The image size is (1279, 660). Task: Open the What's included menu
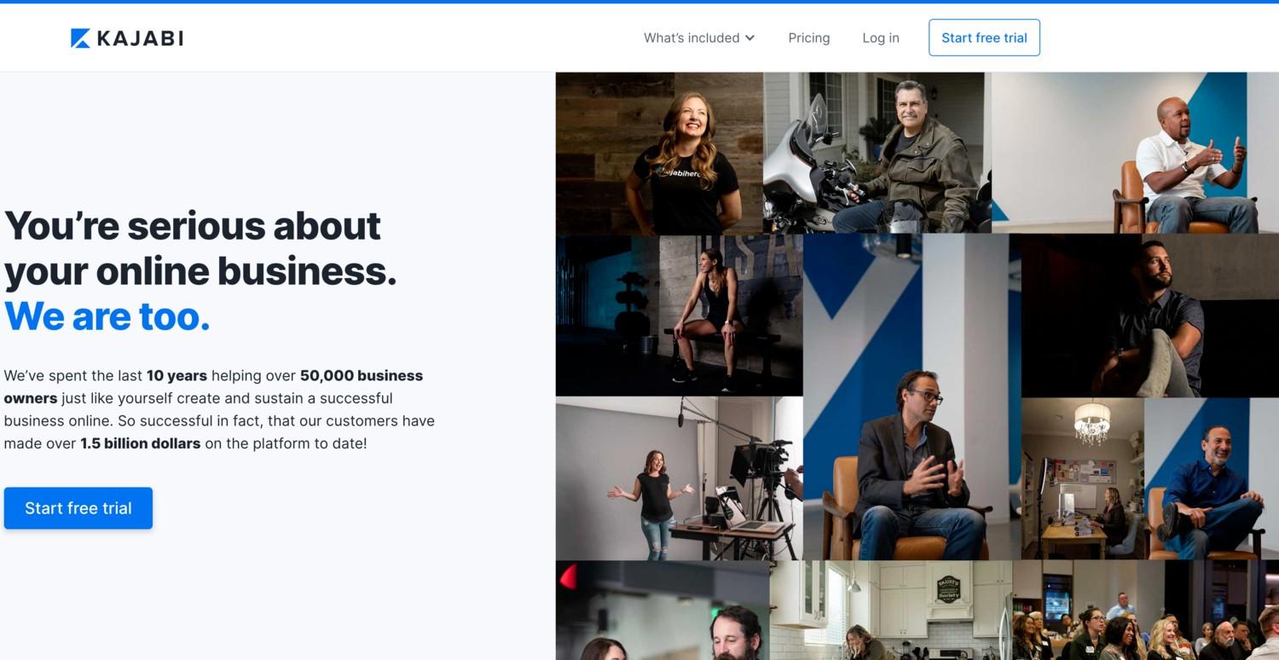point(699,38)
